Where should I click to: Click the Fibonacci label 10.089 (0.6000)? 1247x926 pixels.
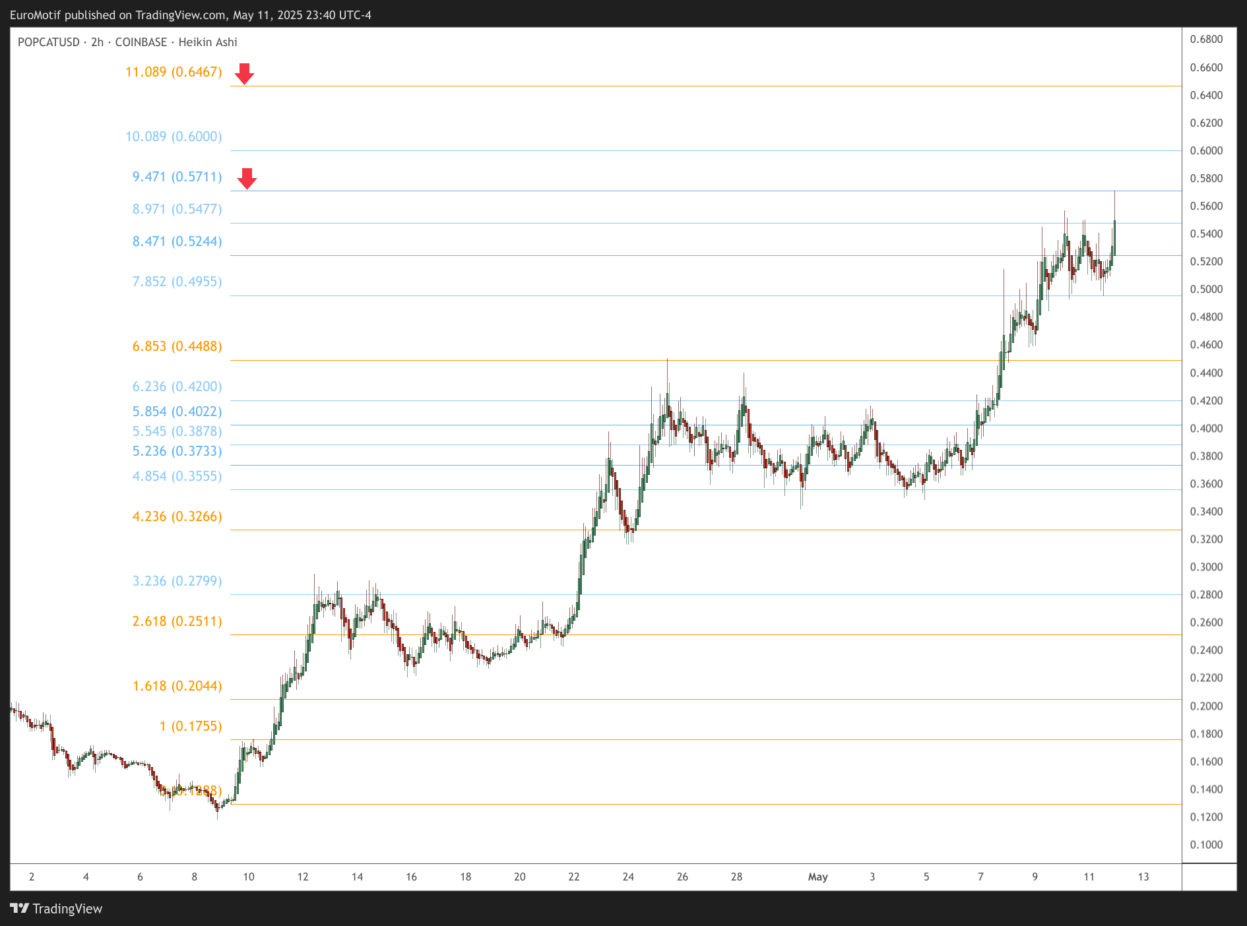(174, 137)
